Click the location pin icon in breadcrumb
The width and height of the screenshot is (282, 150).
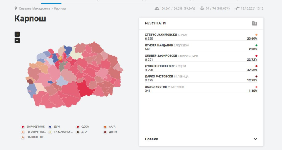click(x=16, y=8)
